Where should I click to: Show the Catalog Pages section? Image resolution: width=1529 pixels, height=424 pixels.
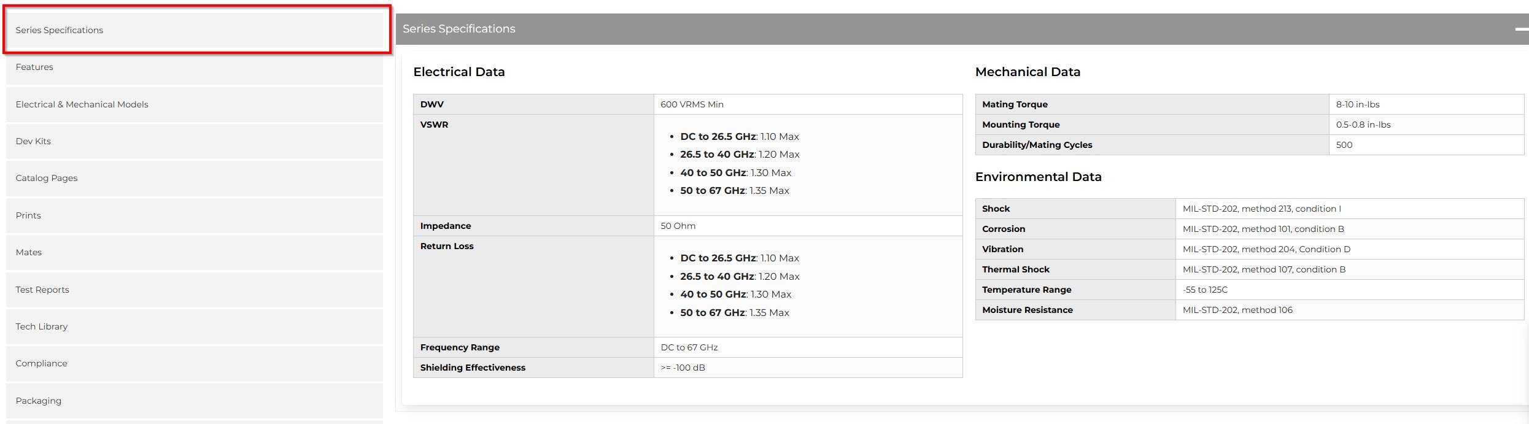point(195,178)
